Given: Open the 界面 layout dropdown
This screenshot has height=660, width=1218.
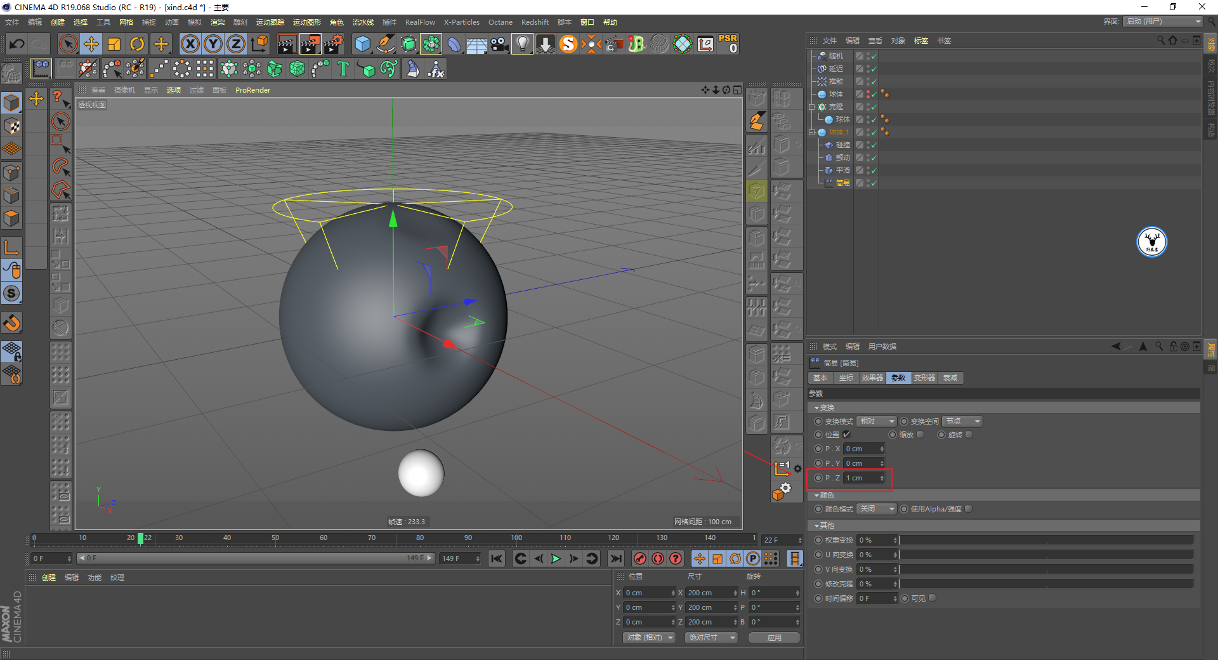Looking at the screenshot, I should click(x=1163, y=22).
